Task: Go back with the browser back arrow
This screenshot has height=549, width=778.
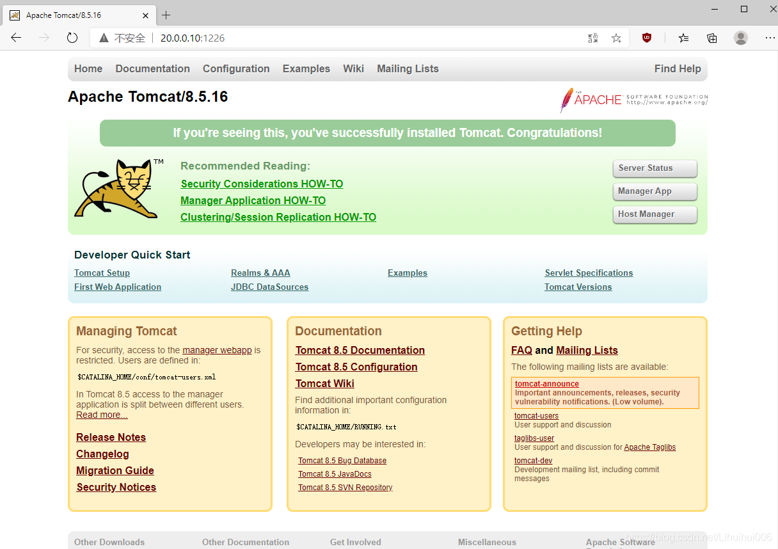Action: click(x=17, y=38)
